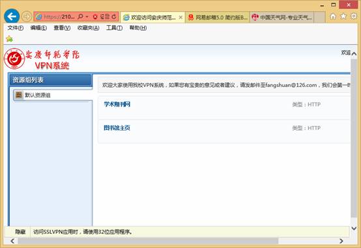Screen dimensions: 361x248
Task: Click the refresh icon in address bar
Action: [114, 17]
